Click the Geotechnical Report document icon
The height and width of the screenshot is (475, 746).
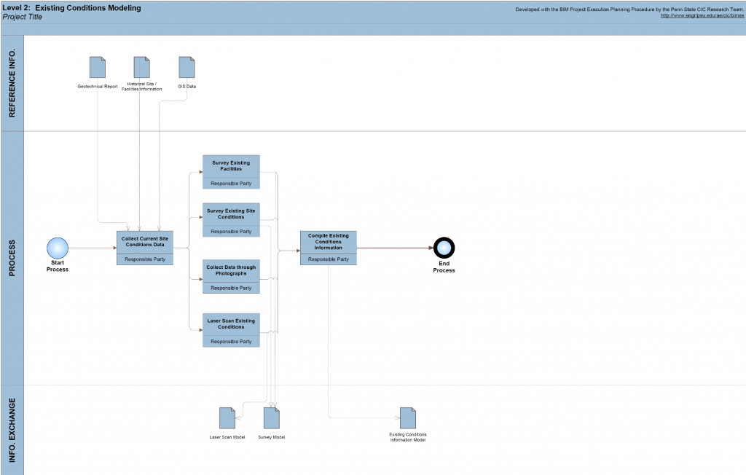[98, 68]
